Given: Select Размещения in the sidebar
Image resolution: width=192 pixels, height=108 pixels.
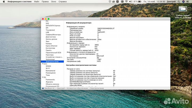Looking at the screenshot, I should click(x=51, y=73).
